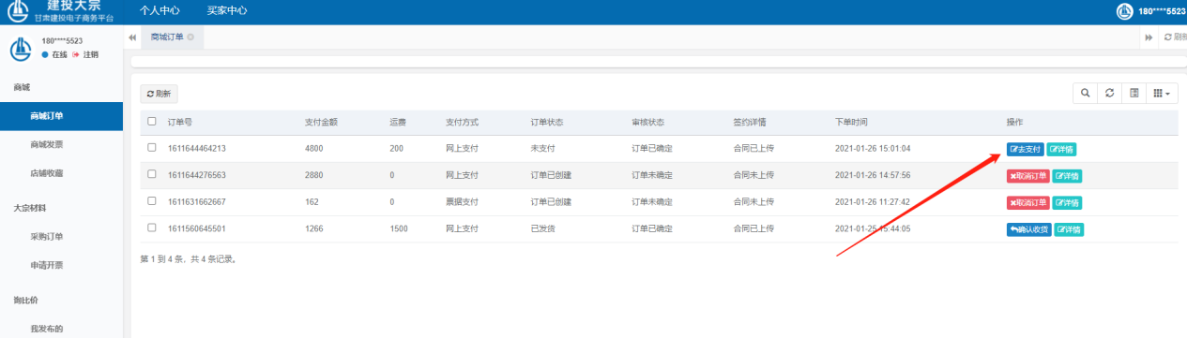The height and width of the screenshot is (338, 1187).
Task: Click the 审核状态 column header
Action: [648, 123]
